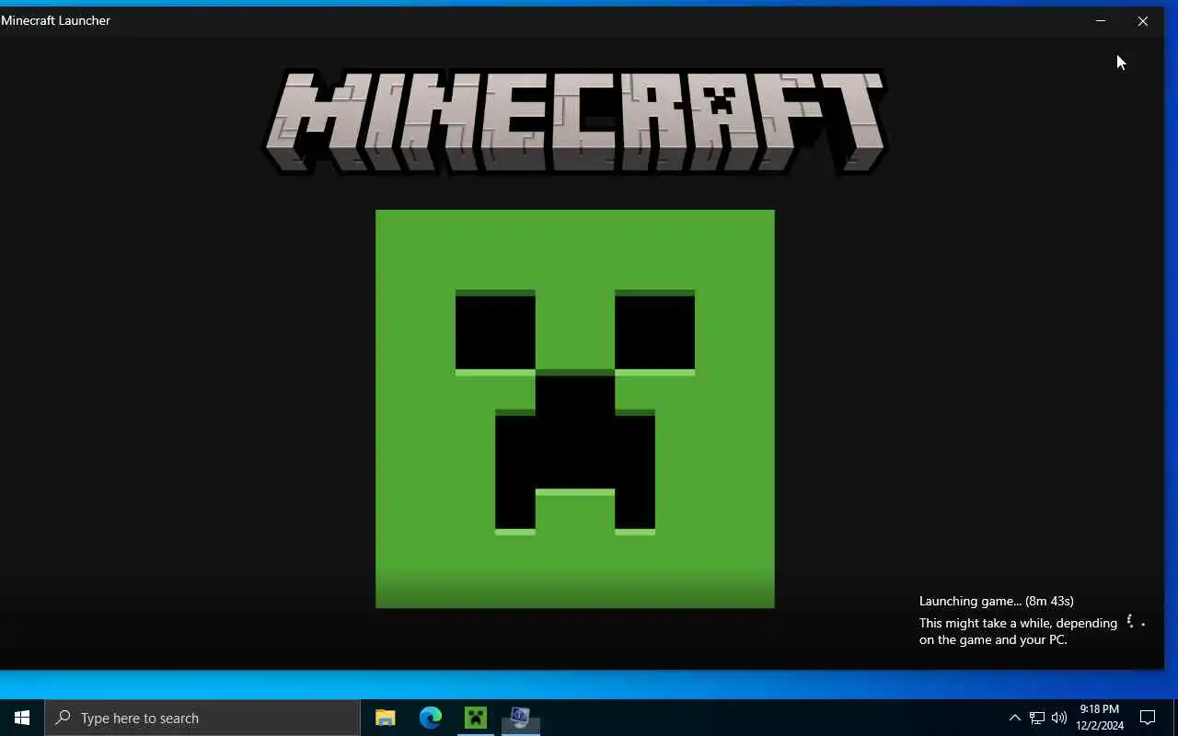The height and width of the screenshot is (736, 1178).
Task: Click the Launching game... (8m 43s) status text
Action: point(997,601)
